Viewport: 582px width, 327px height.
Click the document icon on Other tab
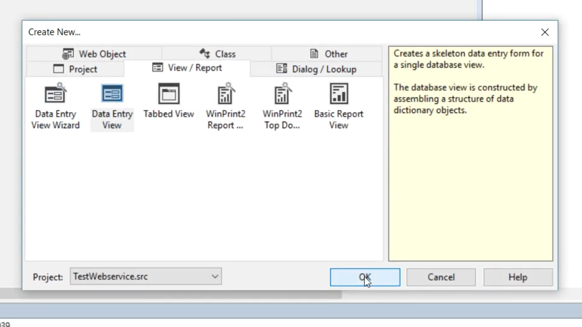click(314, 54)
